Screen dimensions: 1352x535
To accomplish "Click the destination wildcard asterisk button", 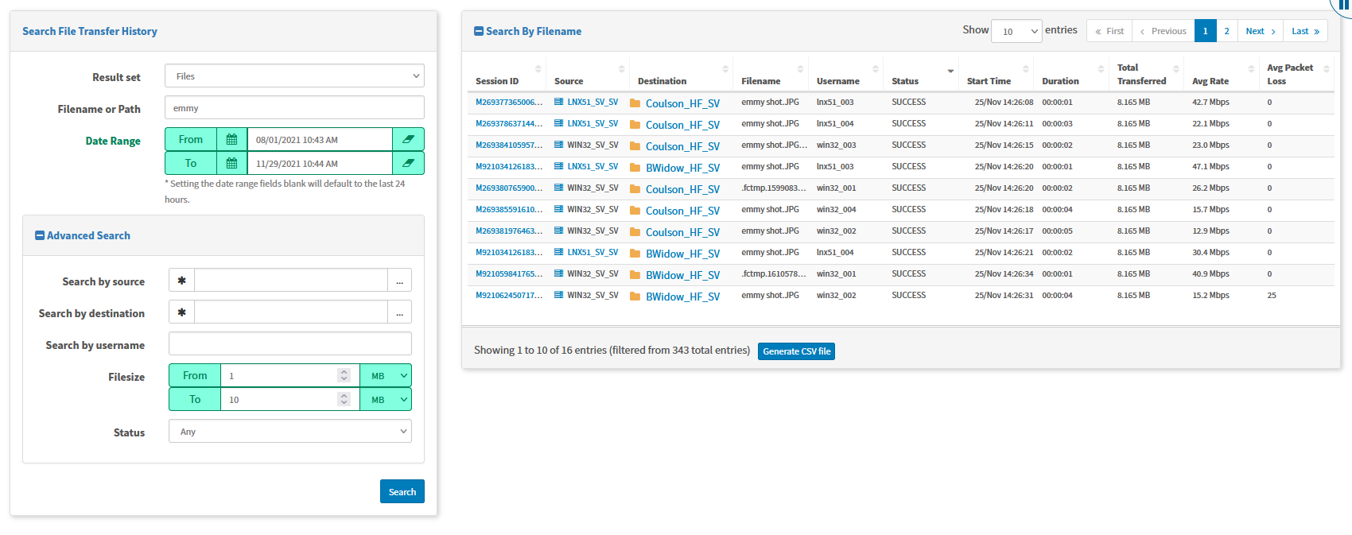I will [x=181, y=312].
